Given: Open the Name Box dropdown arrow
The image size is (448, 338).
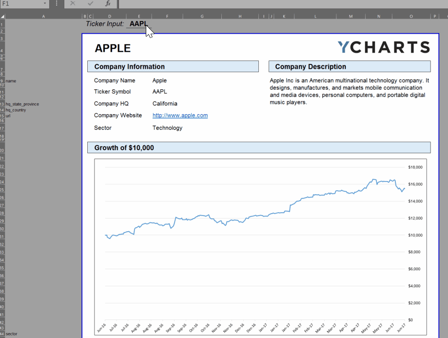Looking at the screenshot, I should [x=45, y=3].
